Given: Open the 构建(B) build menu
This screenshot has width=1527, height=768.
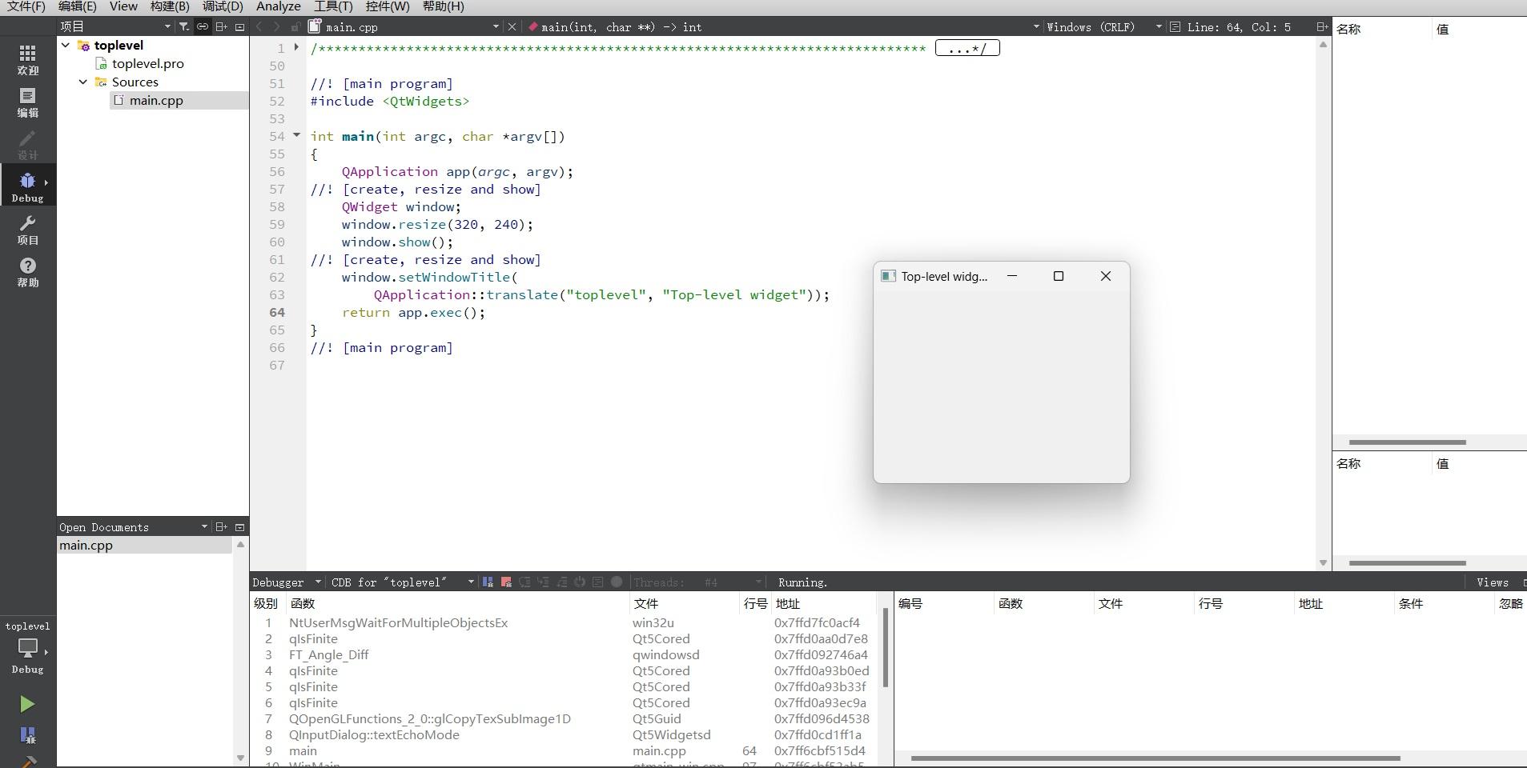Looking at the screenshot, I should click(x=170, y=6).
